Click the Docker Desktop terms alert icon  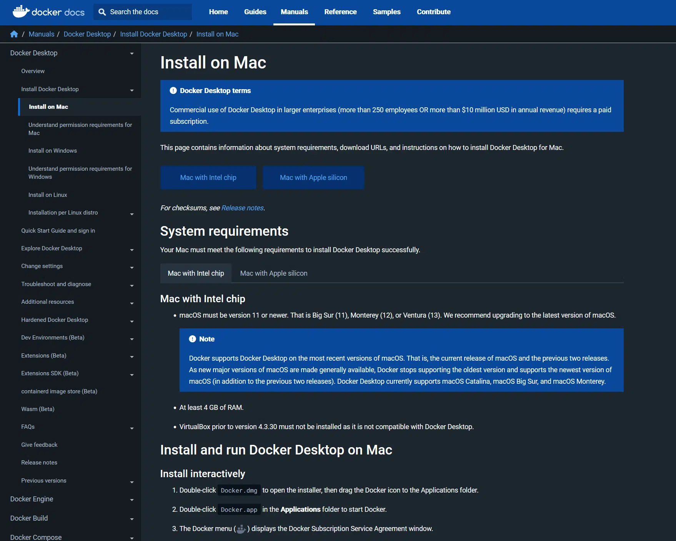click(173, 90)
